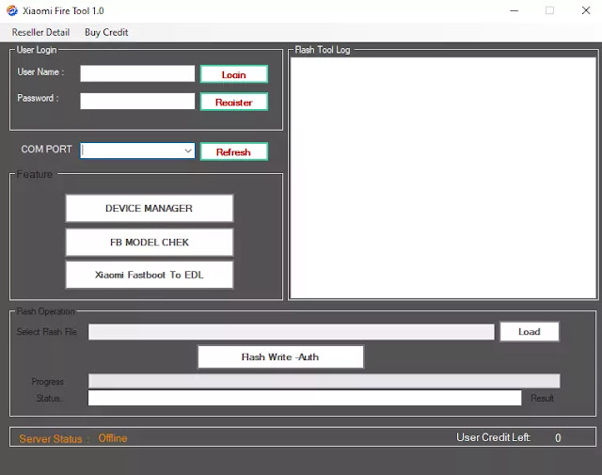Screen dimensions: 602x475
Task: Click the Login button
Action: point(234,74)
